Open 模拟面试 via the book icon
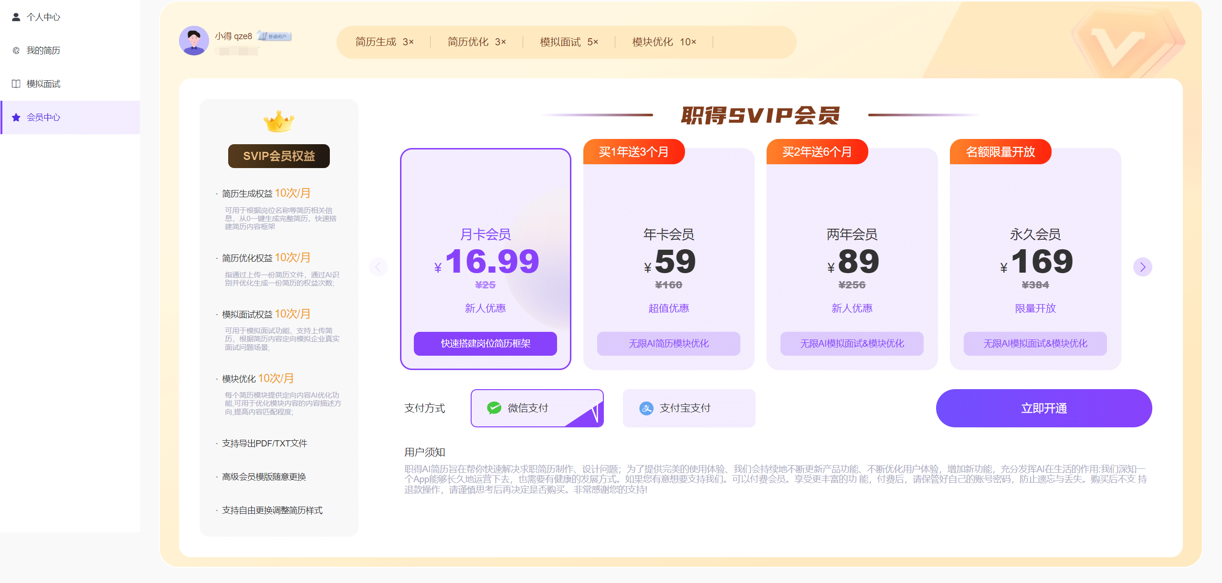Screen dimensions: 1222x583 pyautogui.click(x=15, y=84)
